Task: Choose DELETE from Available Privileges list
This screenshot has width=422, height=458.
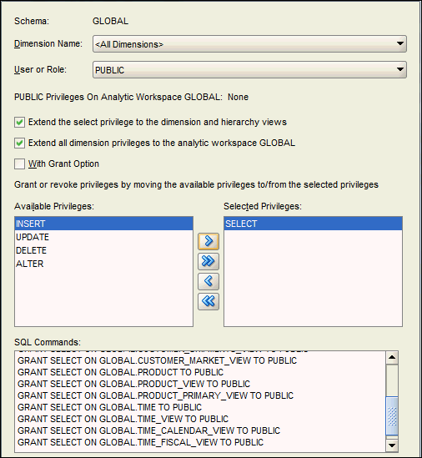Action: (103, 250)
